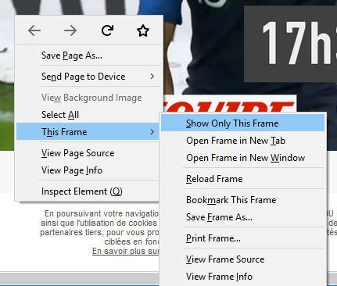Select Save Frame As…
Image resolution: width=337 pixels, height=286 pixels.
pyautogui.click(x=242, y=217)
